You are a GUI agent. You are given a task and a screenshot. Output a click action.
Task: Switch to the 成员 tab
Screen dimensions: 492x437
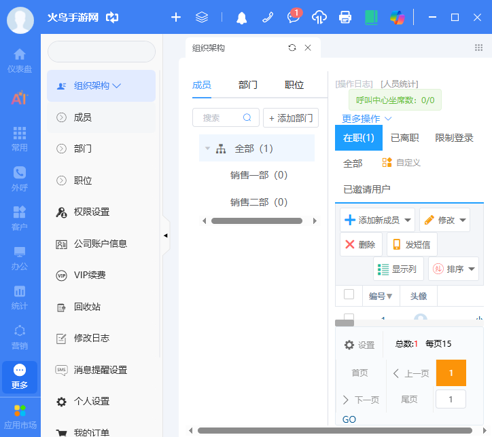click(201, 85)
